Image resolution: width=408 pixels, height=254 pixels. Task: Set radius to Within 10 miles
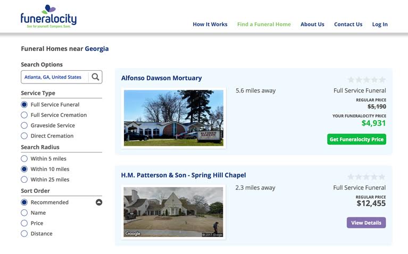24,169
